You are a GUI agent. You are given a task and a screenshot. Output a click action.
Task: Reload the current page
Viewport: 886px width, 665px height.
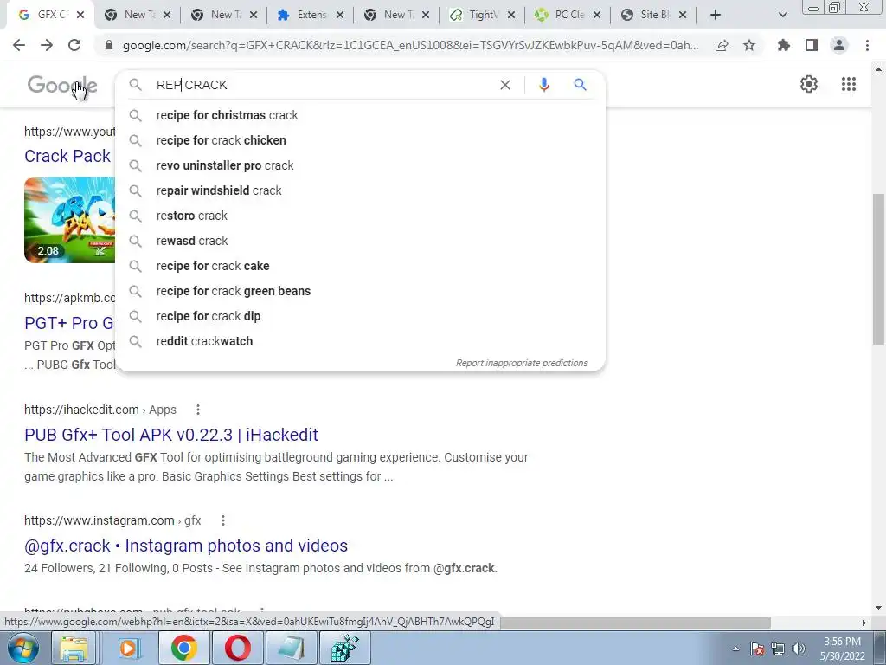[74, 45]
